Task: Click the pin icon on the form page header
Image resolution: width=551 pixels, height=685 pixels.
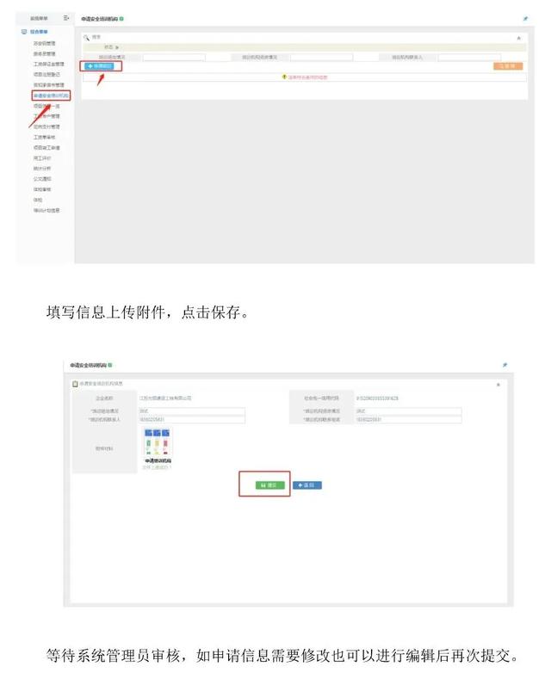Action: tap(505, 365)
